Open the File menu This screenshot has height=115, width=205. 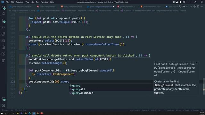point(7,2)
